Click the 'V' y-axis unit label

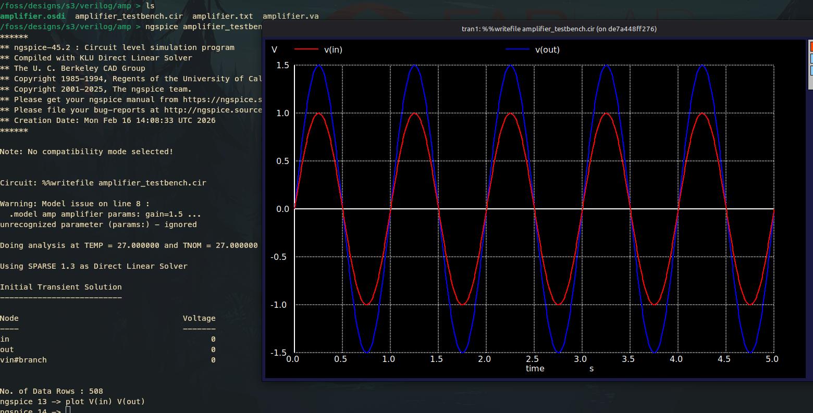click(275, 49)
